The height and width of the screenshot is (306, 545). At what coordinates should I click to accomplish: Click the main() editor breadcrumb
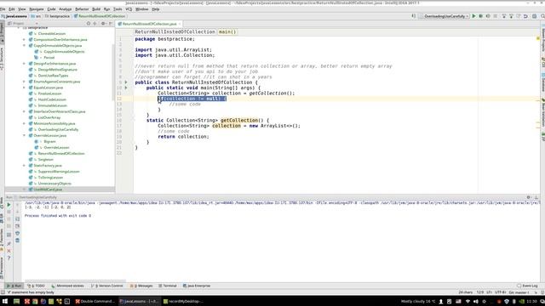227,32
